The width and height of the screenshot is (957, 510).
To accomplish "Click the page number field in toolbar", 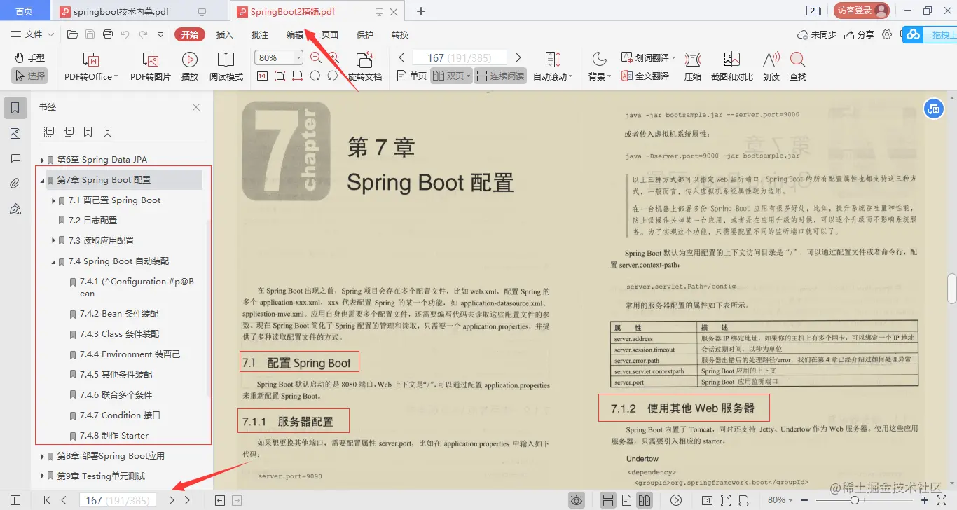I will pos(460,57).
